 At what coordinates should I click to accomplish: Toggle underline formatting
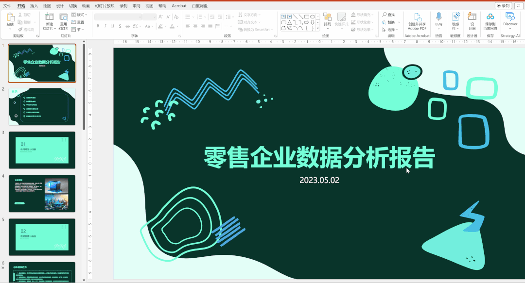click(x=112, y=25)
